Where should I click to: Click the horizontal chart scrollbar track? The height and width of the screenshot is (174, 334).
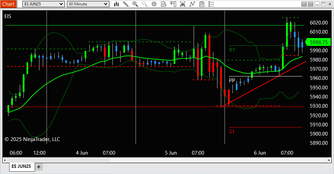click(x=167, y=160)
